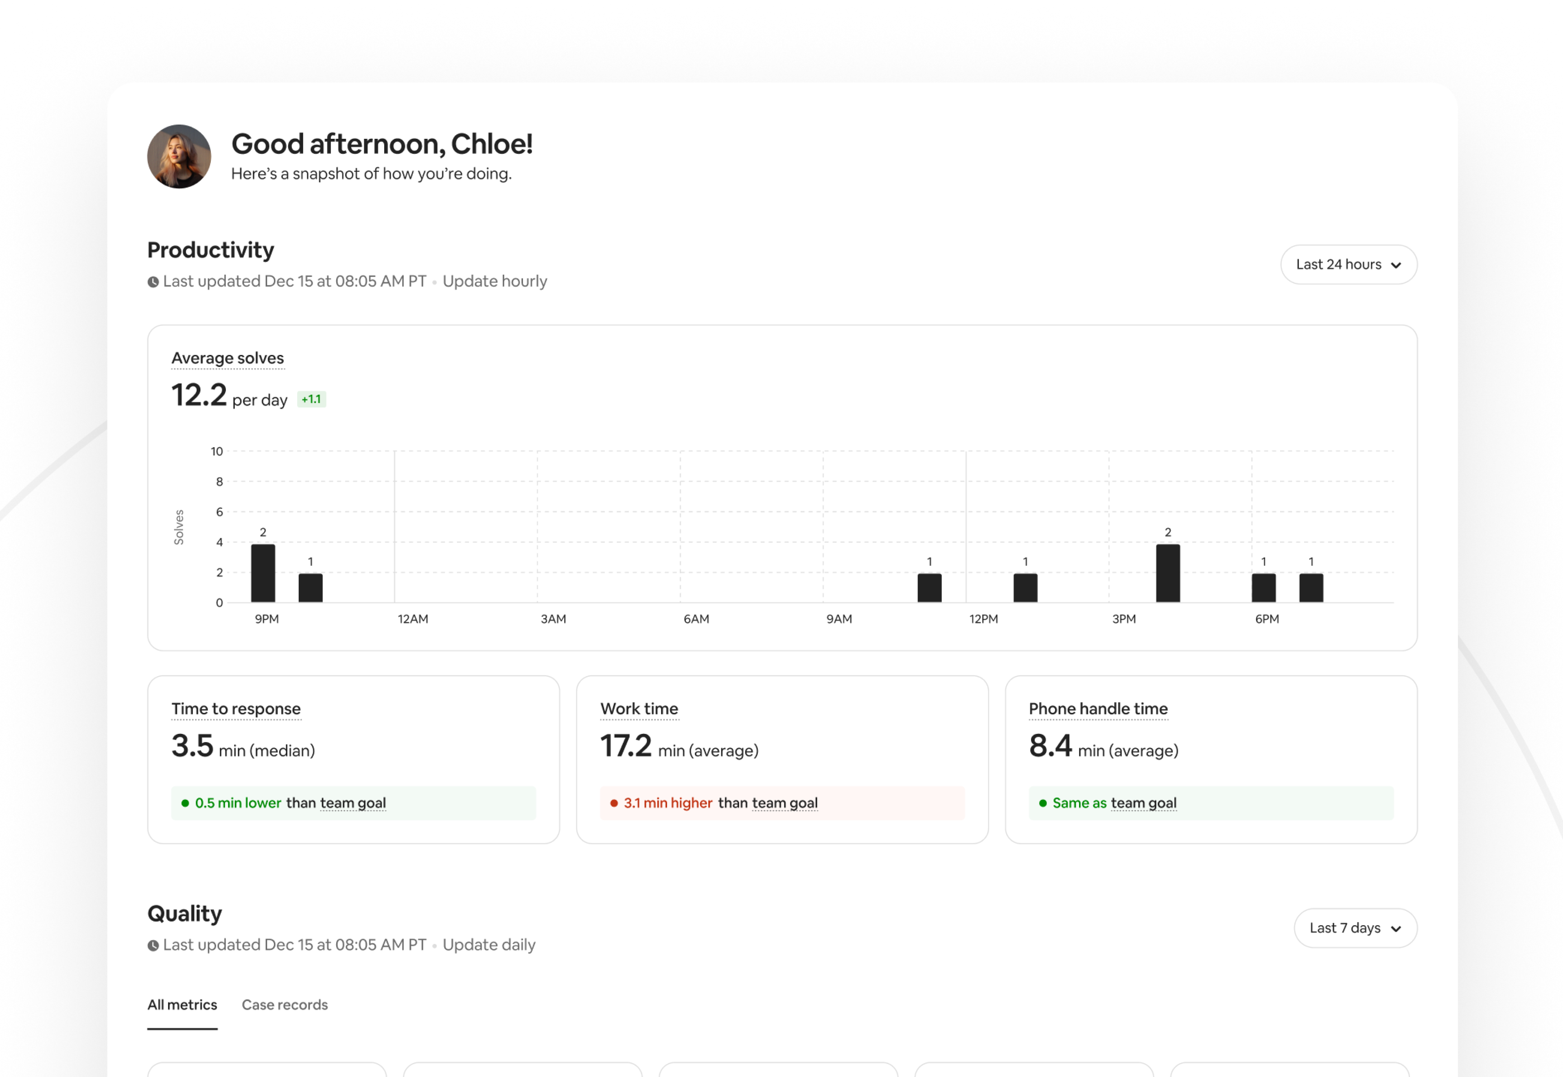Click the Update daily text
Viewport: 1563px width, 1077px height.
tap(488, 945)
